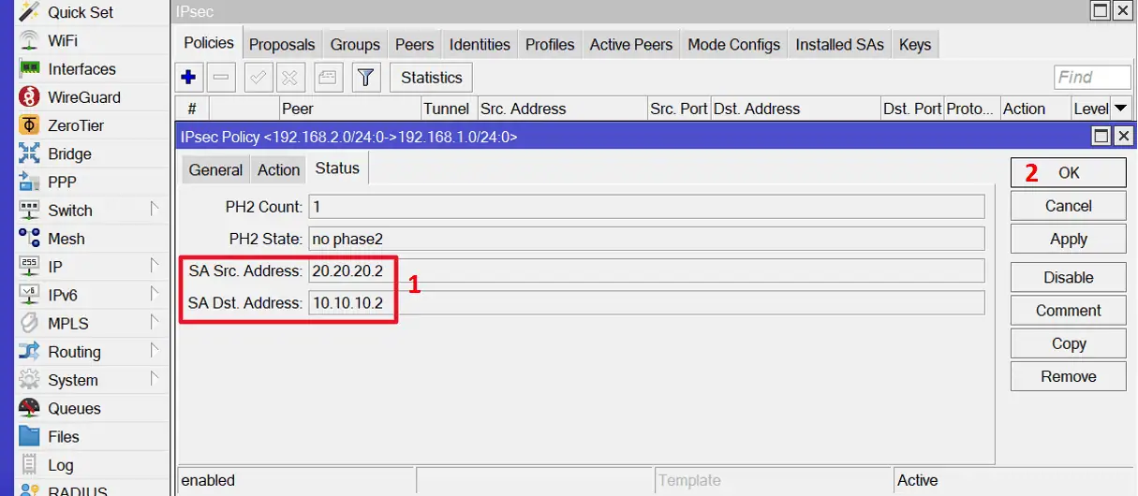Click the Statistics button
The width and height of the screenshot is (1138, 496).
click(x=431, y=78)
